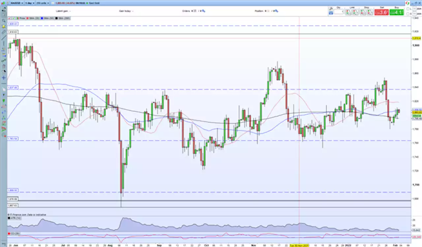Click the Price legend label

click(x=22, y=18)
